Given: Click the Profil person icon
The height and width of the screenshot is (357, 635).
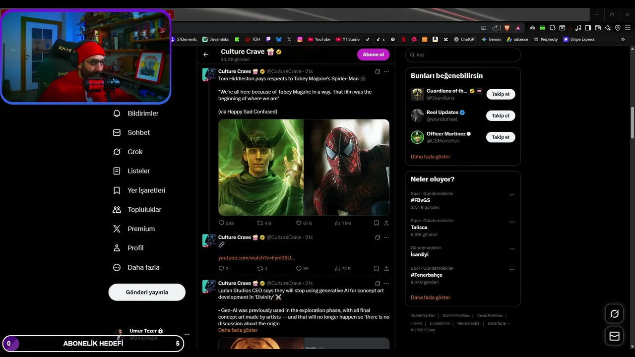Looking at the screenshot, I should [x=117, y=248].
